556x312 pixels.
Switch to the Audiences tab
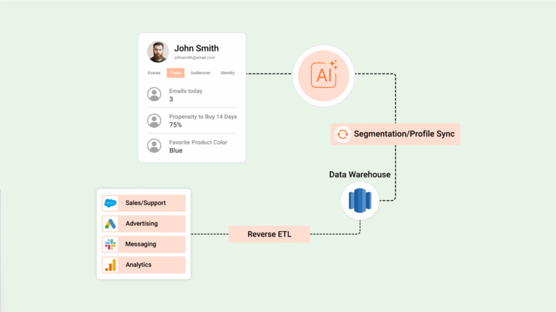pyautogui.click(x=200, y=73)
